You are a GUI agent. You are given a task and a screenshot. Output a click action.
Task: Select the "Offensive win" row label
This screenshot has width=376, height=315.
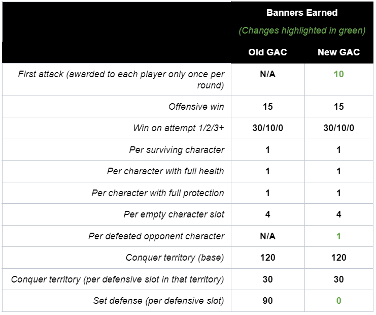pos(196,107)
